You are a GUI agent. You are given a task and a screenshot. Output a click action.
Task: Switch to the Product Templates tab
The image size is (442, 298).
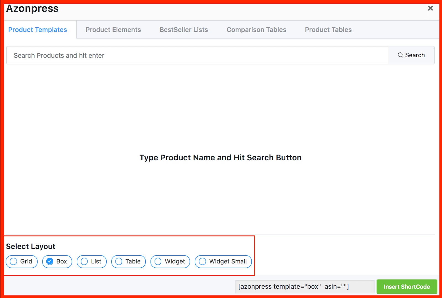pyautogui.click(x=38, y=30)
